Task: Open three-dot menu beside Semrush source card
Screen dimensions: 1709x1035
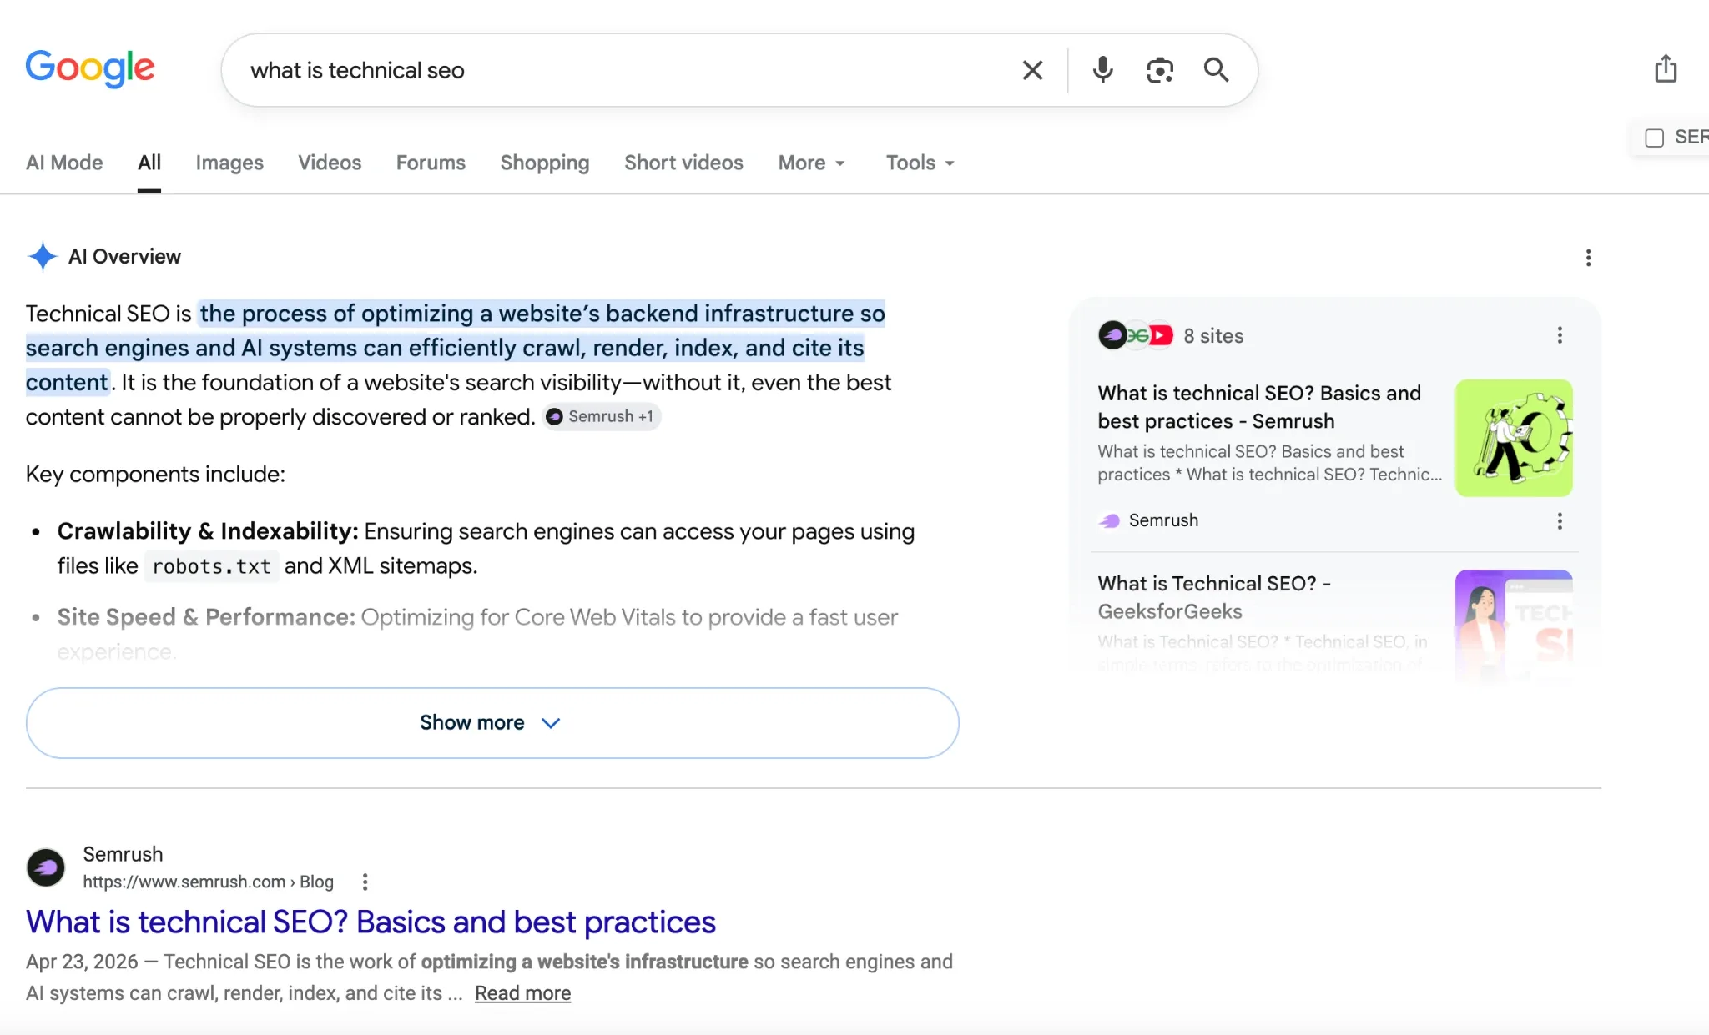Action: (x=1560, y=521)
